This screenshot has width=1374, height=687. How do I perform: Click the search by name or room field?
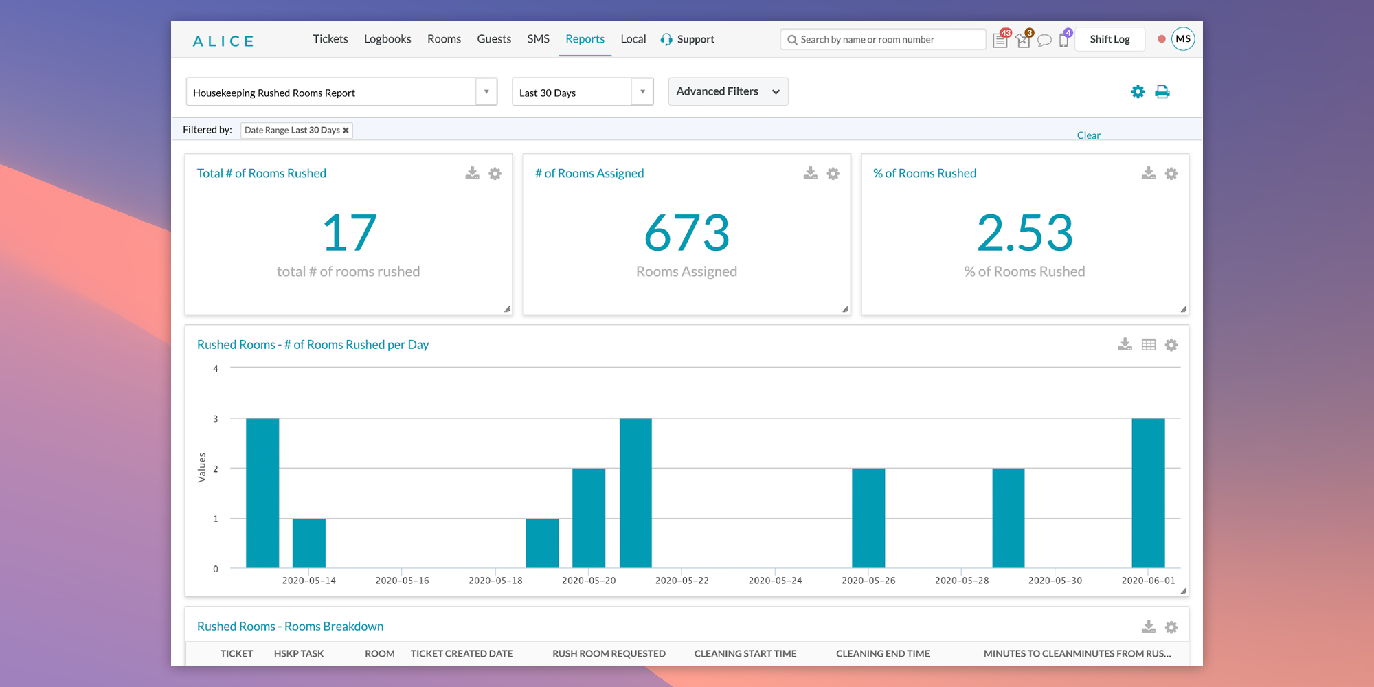pyautogui.click(x=882, y=39)
